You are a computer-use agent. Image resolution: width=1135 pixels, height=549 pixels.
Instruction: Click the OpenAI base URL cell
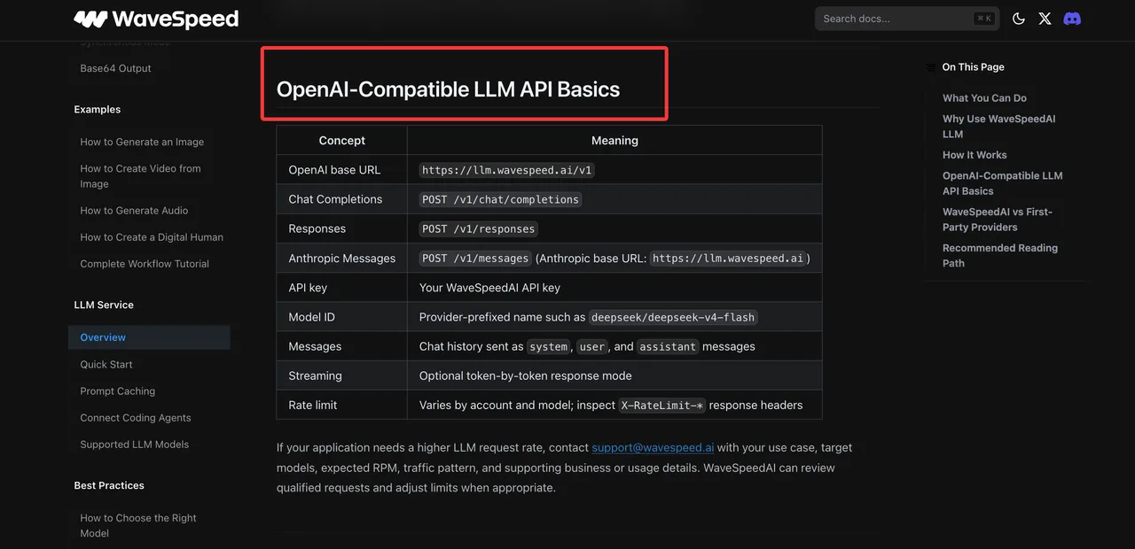point(341,170)
